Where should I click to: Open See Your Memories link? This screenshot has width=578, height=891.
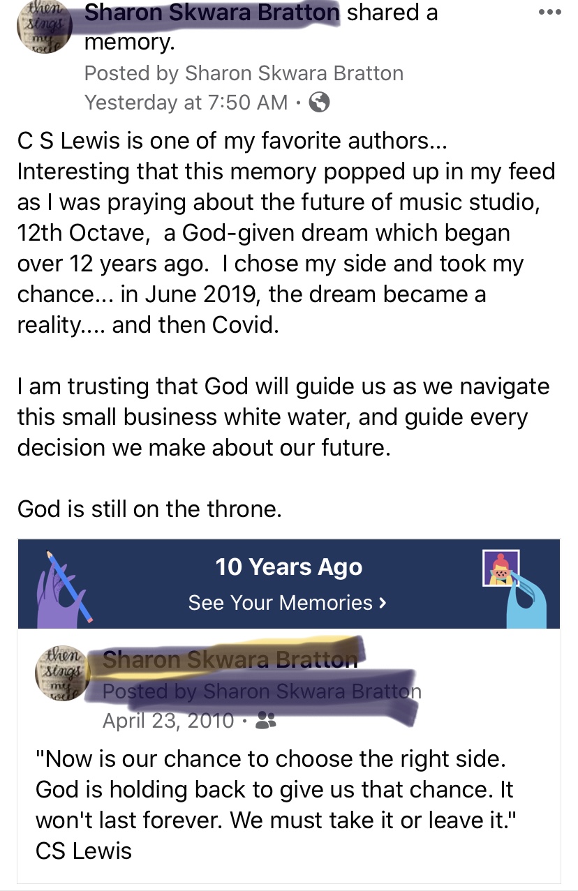coord(281,602)
